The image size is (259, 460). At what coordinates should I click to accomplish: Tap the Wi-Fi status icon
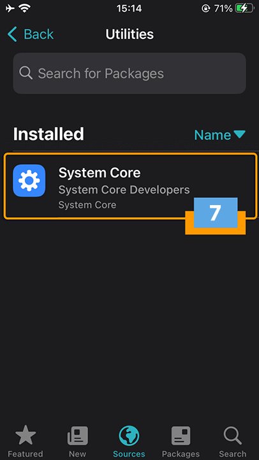tap(25, 9)
